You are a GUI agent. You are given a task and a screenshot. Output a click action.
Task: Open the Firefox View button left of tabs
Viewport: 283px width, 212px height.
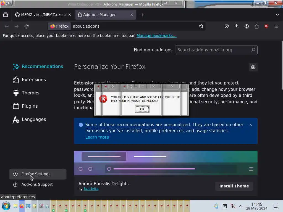[x=6, y=15]
